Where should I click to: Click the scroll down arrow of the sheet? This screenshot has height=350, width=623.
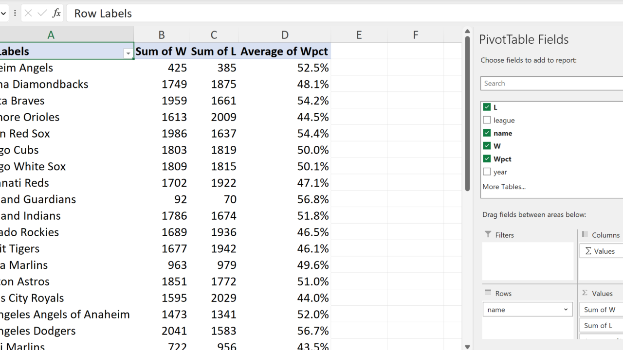[467, 347]
